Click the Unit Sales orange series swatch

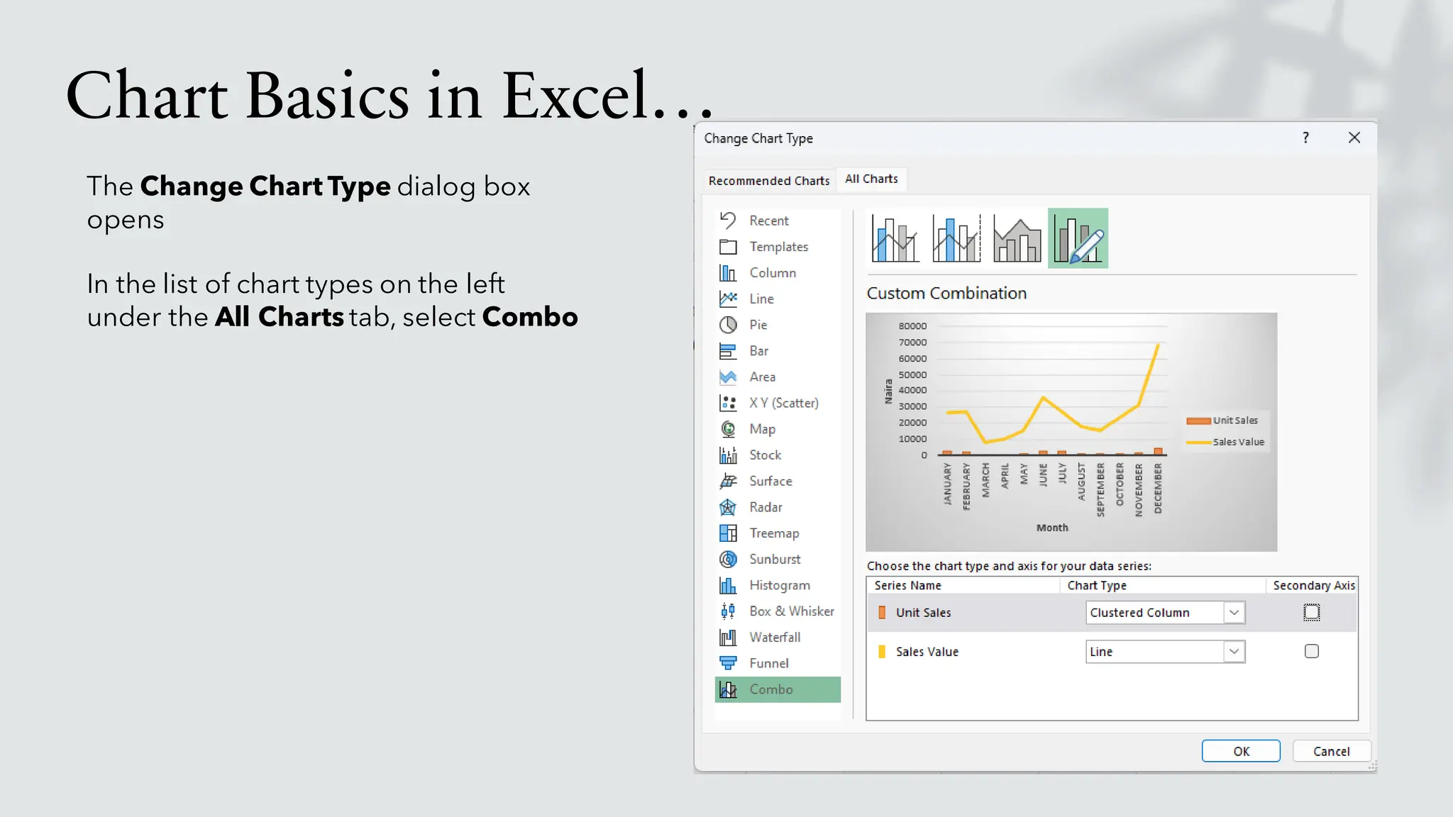(882, 613)
